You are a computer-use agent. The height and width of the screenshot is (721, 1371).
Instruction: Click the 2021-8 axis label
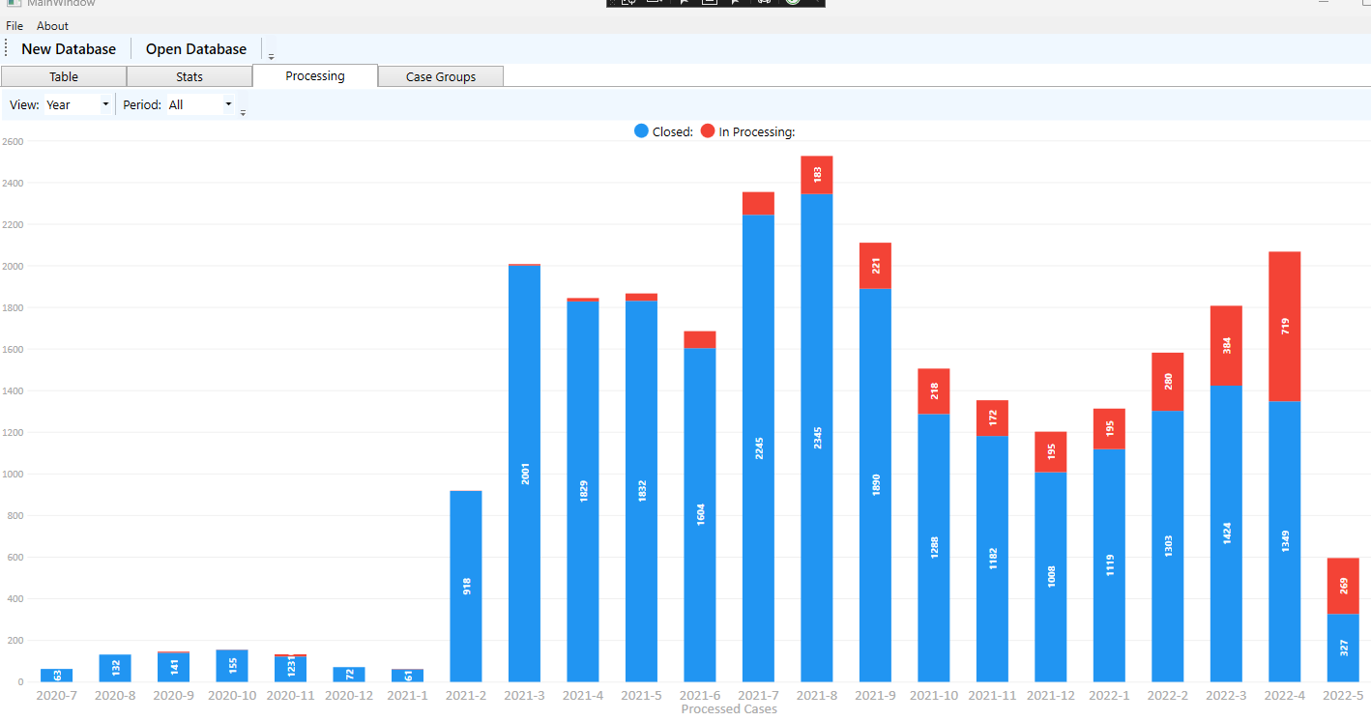tap(817, 695)
